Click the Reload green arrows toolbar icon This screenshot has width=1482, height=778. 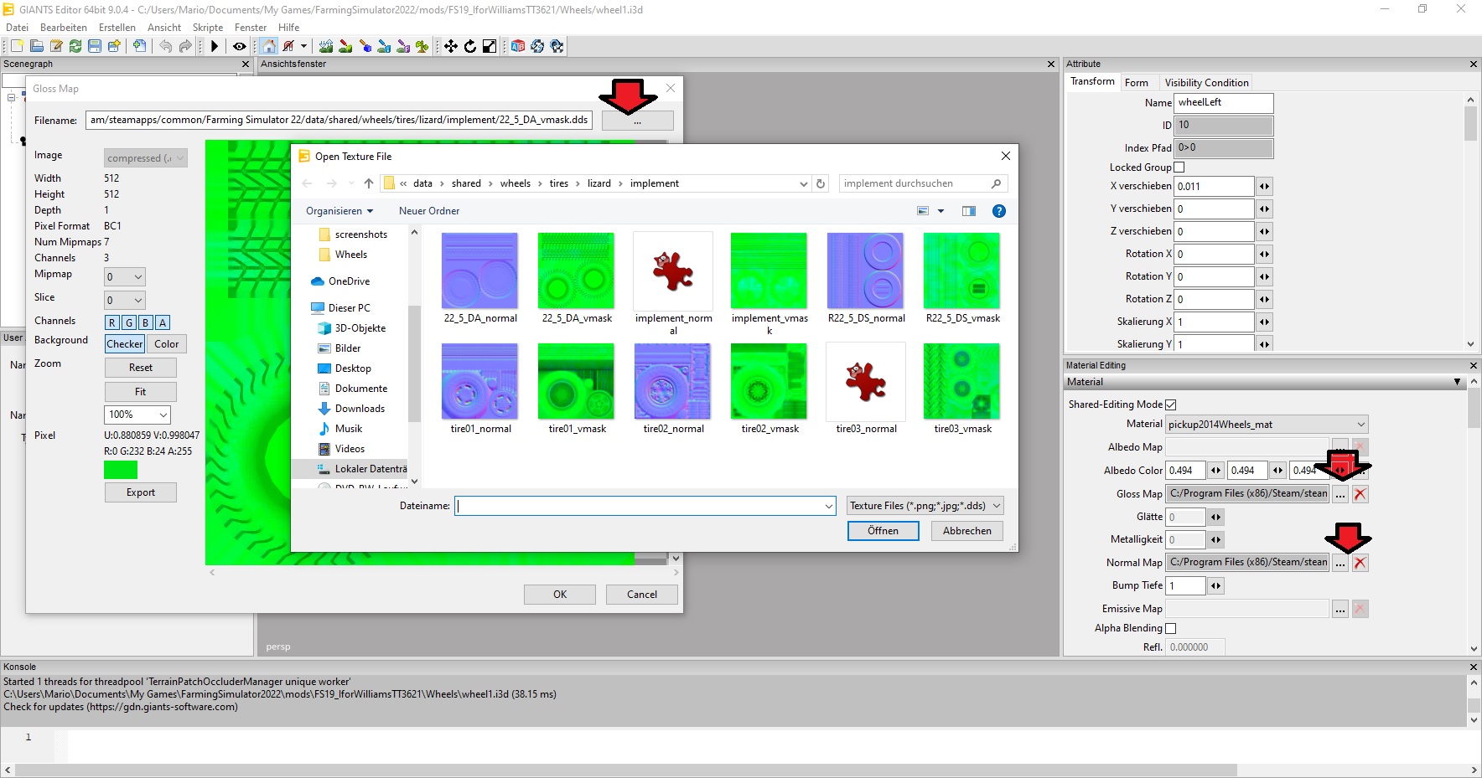coord(75,46)
